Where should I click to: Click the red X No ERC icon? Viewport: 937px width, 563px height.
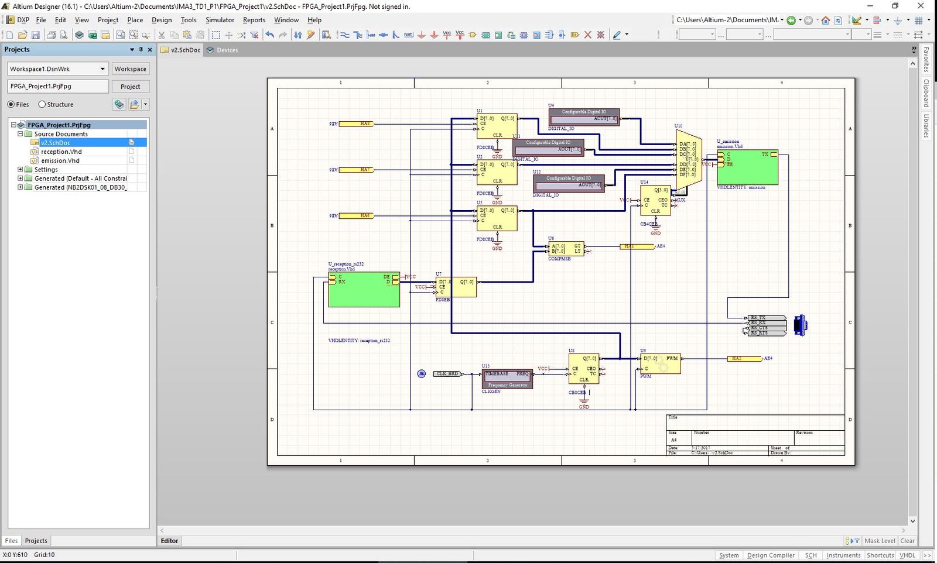tap(588, 35)
